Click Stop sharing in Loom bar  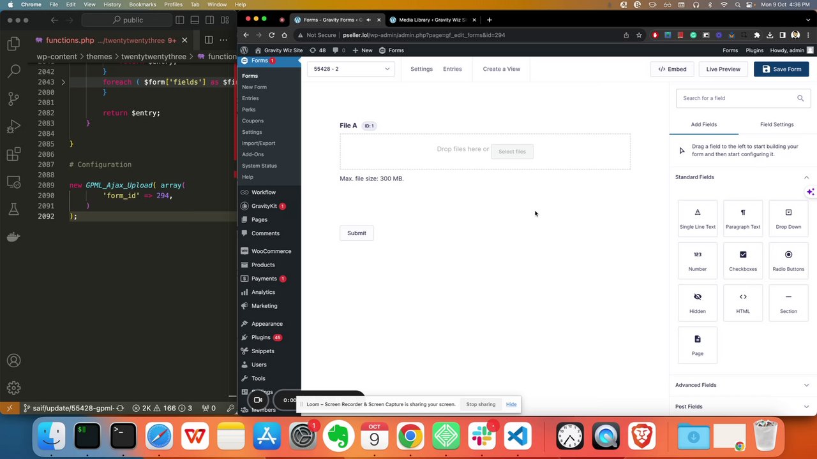[481, 404]
